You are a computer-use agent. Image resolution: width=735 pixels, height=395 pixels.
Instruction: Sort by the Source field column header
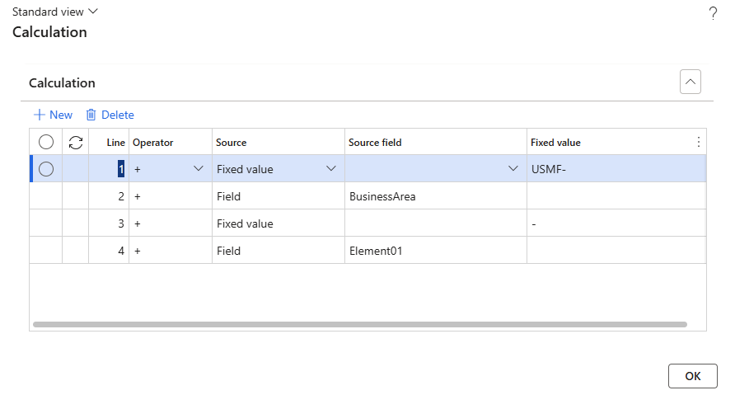[x=375, y=143]
